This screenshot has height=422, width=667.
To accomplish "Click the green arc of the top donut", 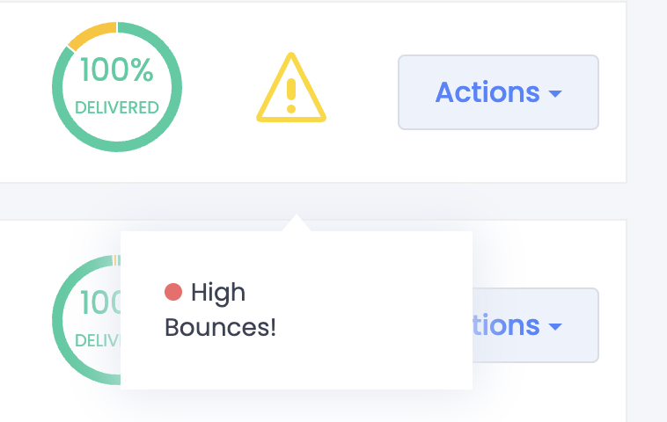I will click(174, 86).
